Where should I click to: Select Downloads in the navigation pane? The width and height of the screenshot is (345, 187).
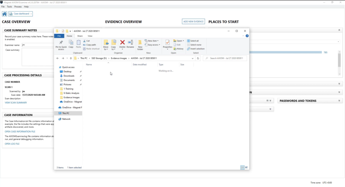click(69, 76)
